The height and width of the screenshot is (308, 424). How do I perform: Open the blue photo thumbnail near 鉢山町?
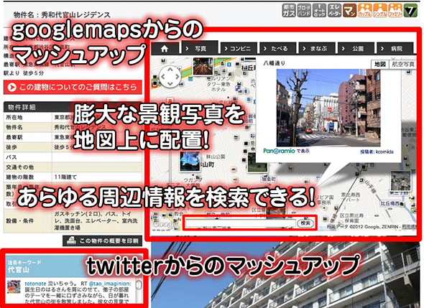pyautogui.click(x=190, y=161)
